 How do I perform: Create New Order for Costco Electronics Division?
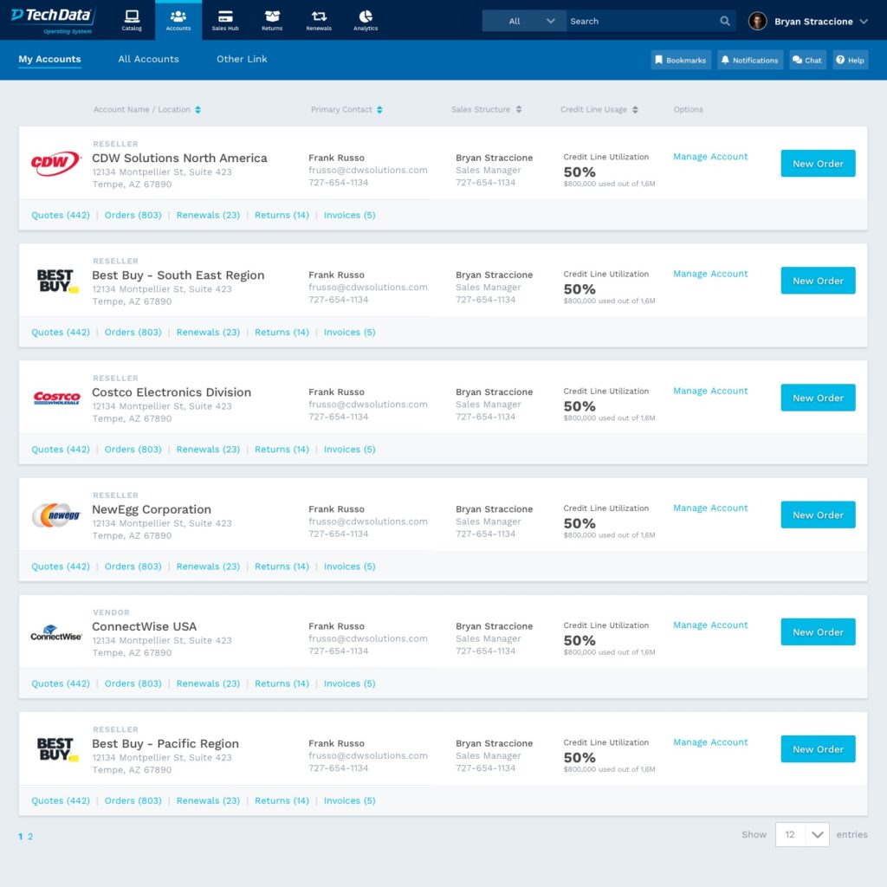818,398
